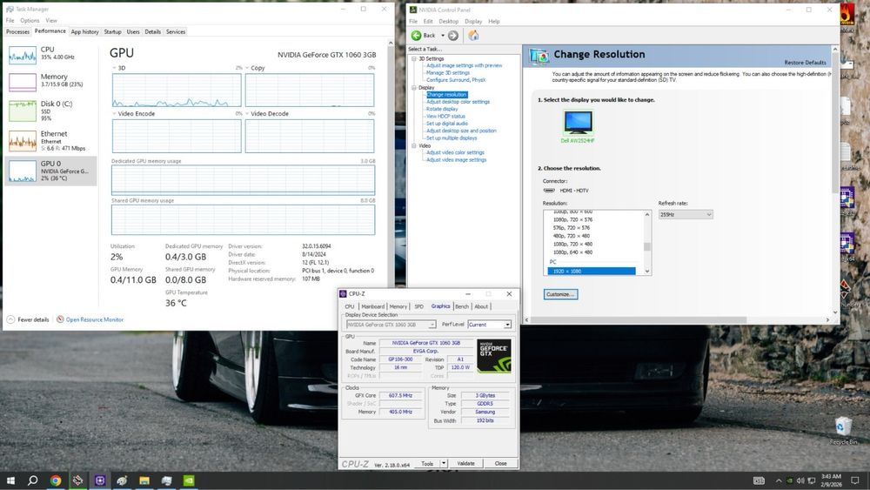Open the Copy engine graph dropdown
Image resolution: width=870 pixels, height=490 pixels.
pyautogui.click(x=247, y=68)
